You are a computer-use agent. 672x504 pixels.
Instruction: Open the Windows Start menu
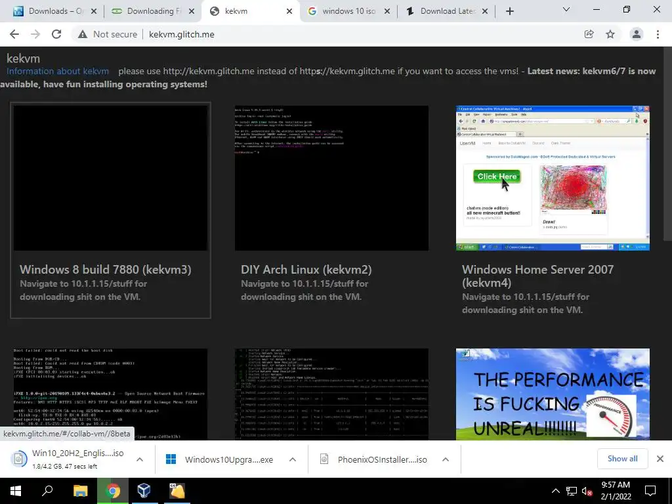16,491
